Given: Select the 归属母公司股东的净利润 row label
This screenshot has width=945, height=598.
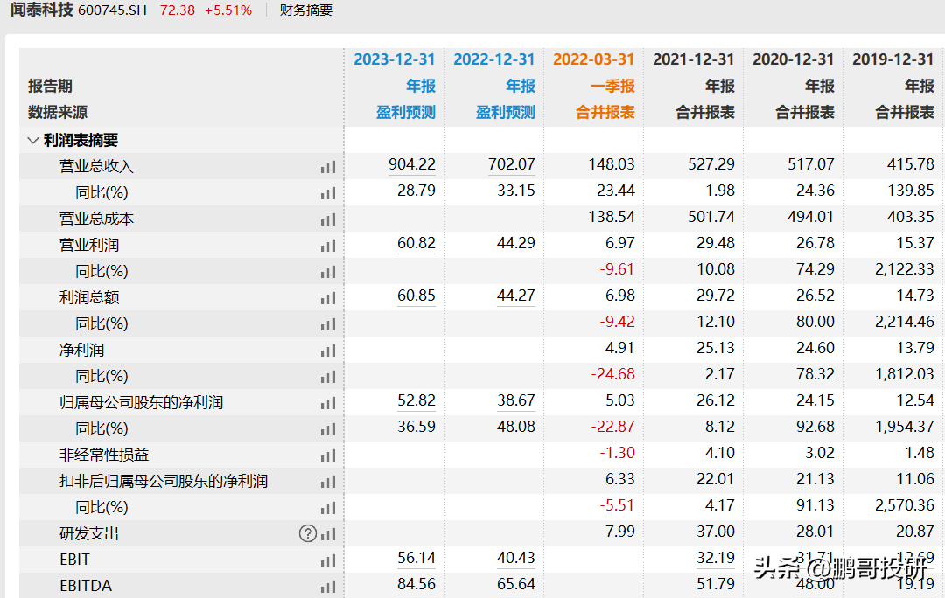Looking at the screenshot, I should point(141,403).
